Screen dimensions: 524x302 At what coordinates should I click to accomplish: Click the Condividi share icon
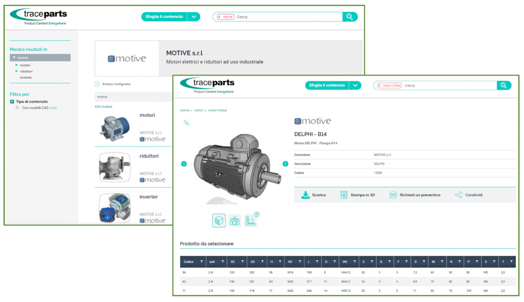point(458,195)
